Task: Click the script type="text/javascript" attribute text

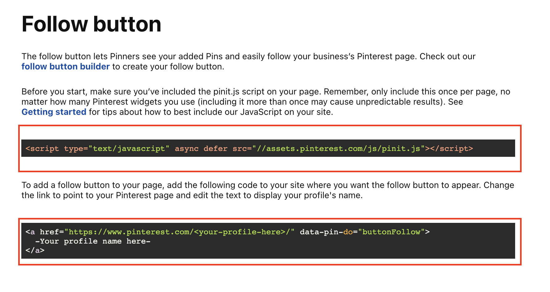Action: [117, 149]
